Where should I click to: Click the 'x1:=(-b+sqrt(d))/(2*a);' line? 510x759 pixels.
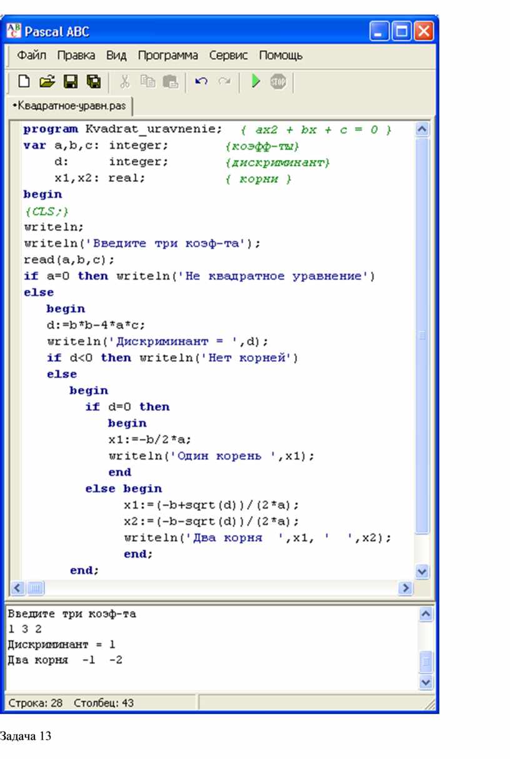211,504
